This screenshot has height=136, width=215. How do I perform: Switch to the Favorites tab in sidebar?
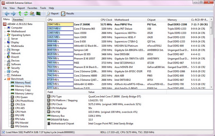click(18, 20)
